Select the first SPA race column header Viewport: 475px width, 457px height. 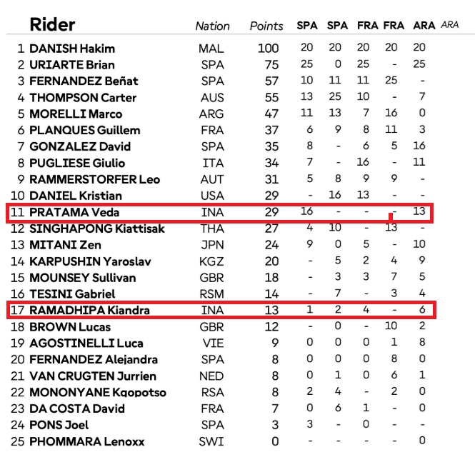pyautogui.click(x=307, y=26)
